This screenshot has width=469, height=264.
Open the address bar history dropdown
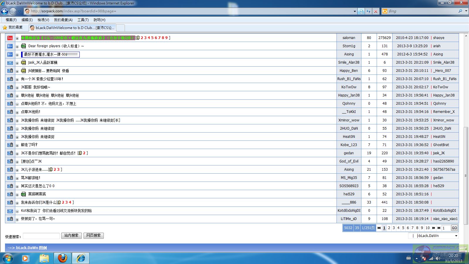click(x=355, y=11)
